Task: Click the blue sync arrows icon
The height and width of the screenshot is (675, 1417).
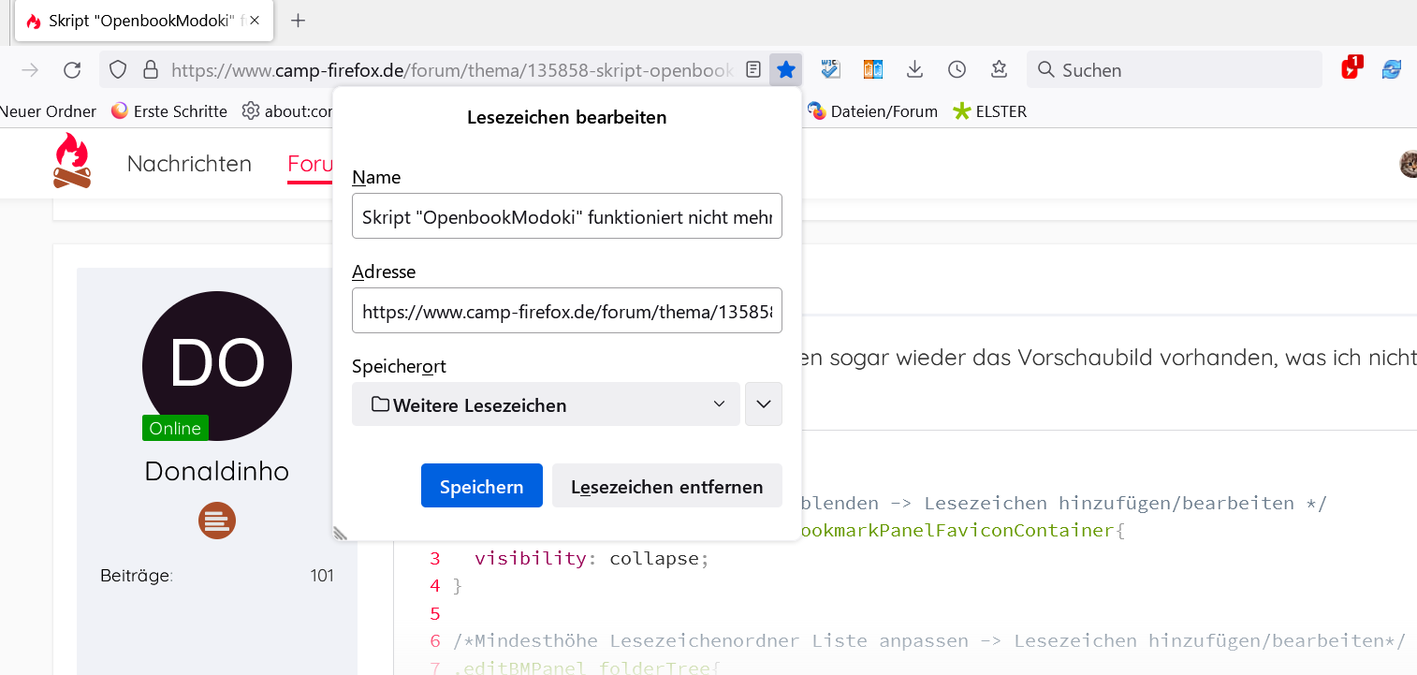Action: (1392, 70)
